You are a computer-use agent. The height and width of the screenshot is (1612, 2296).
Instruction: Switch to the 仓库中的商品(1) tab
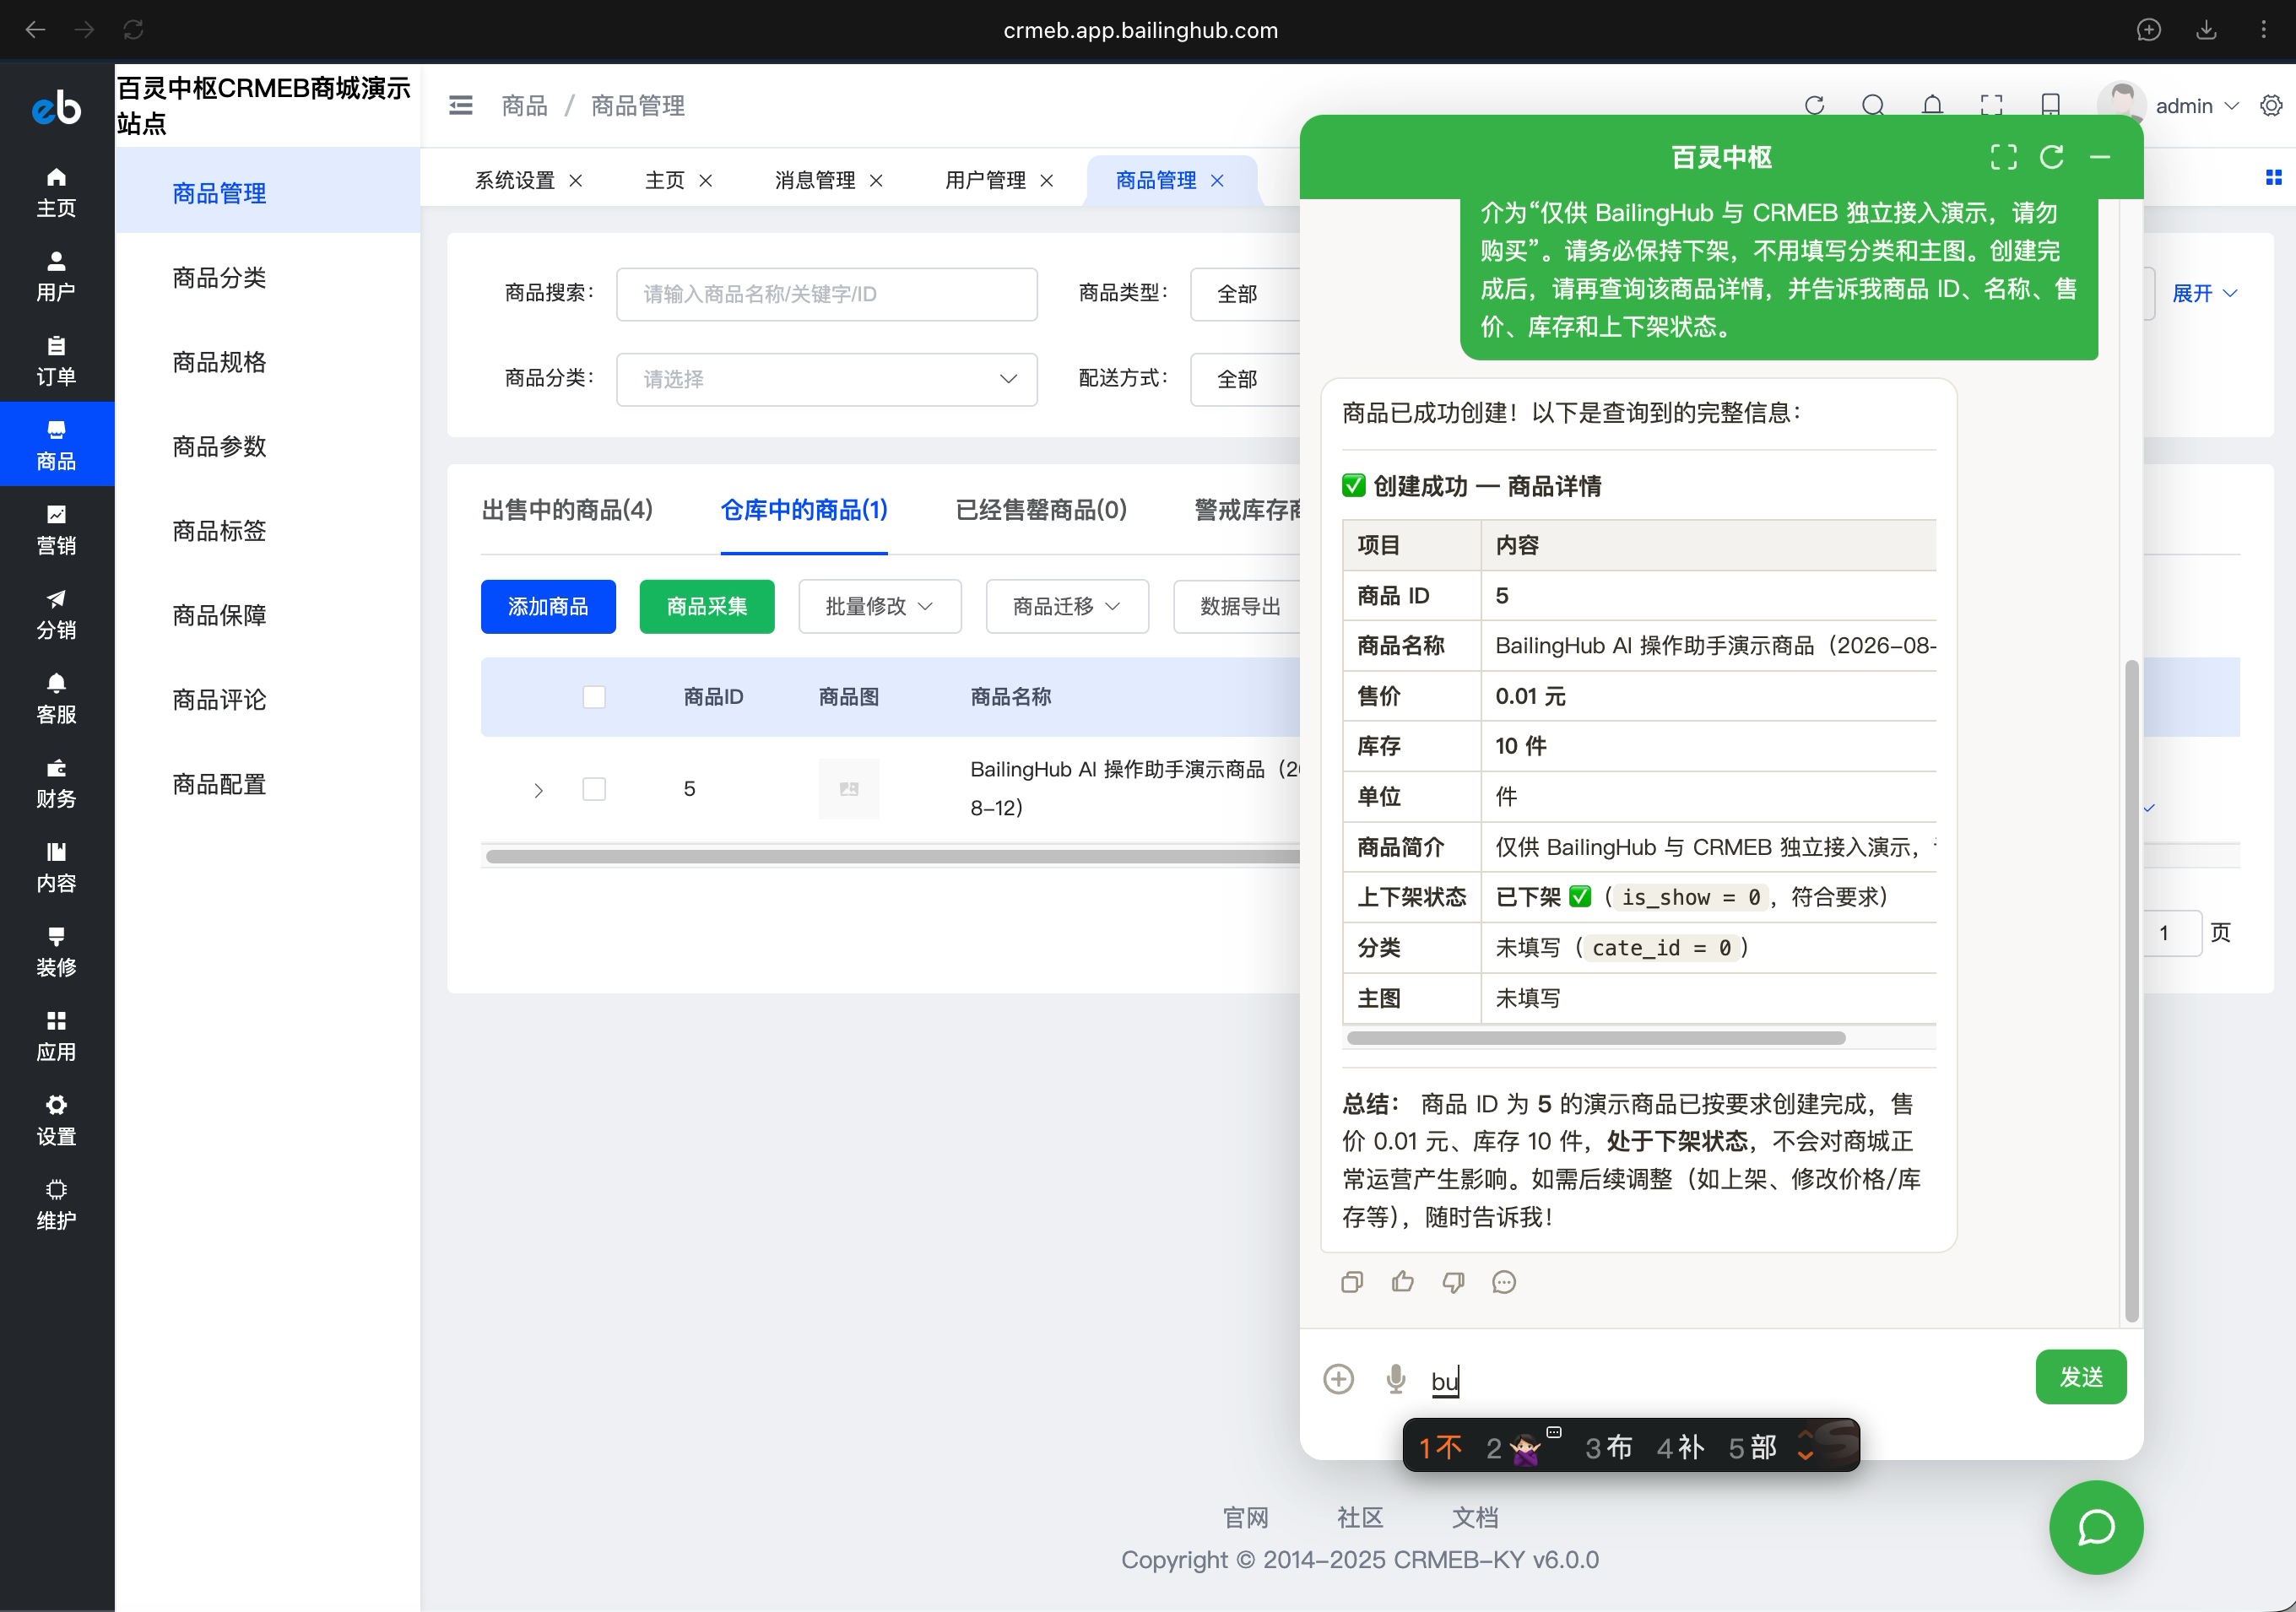(x=803, y=510)
